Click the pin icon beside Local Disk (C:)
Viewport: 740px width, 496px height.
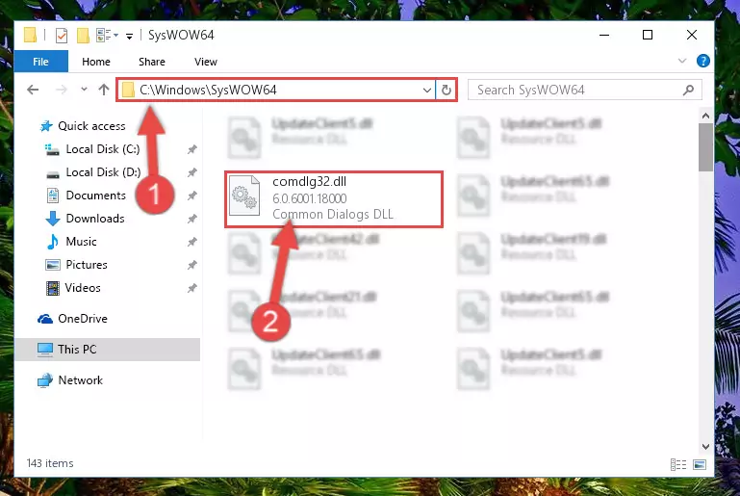pos(191,149)
